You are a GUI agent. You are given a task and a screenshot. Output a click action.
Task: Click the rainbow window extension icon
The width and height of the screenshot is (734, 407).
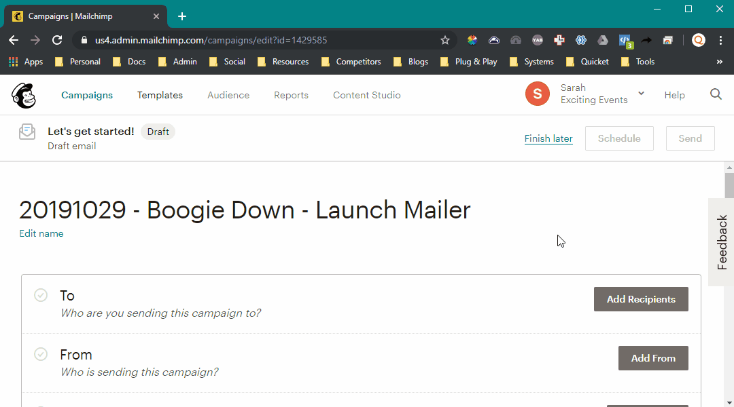668,40
